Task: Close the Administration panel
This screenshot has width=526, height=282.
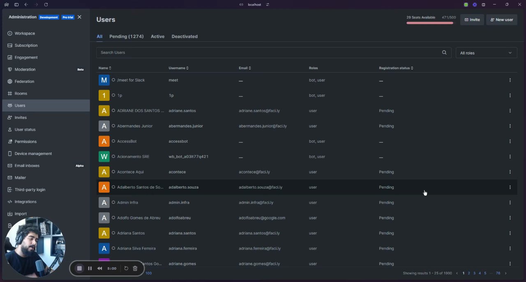Action: click(x=79, y=17)
